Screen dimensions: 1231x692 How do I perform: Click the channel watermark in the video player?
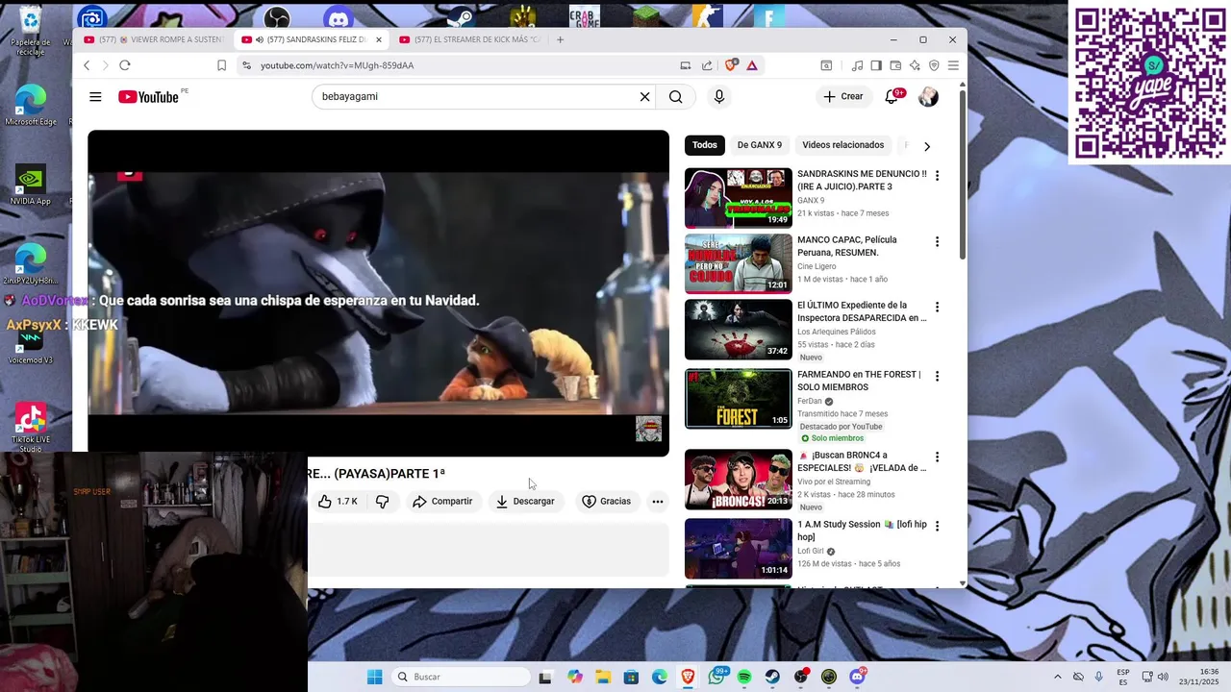[x=648, y=429]
